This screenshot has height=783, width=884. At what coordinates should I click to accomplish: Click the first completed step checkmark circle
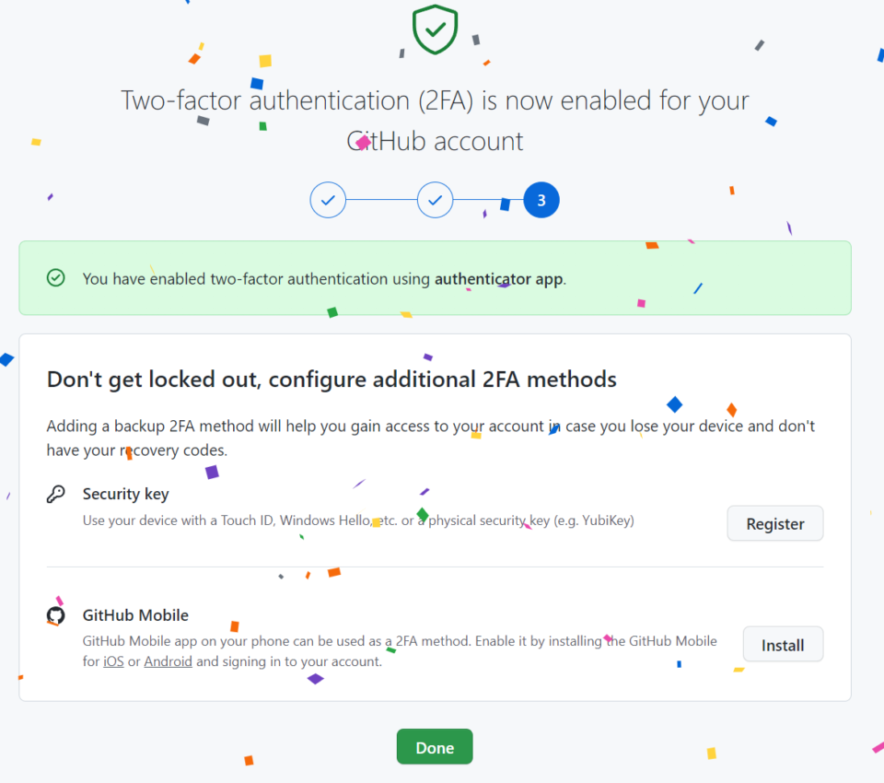tap(328, 200)
